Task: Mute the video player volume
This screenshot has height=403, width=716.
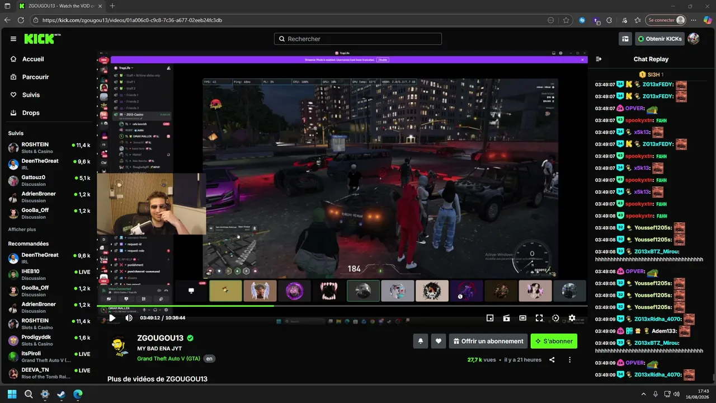Action: (129, 318)
